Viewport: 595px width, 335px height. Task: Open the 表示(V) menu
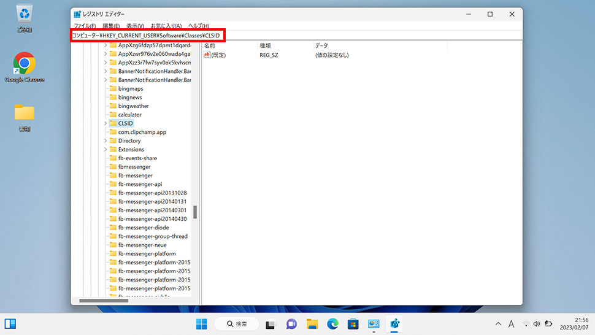coord(135,26)
